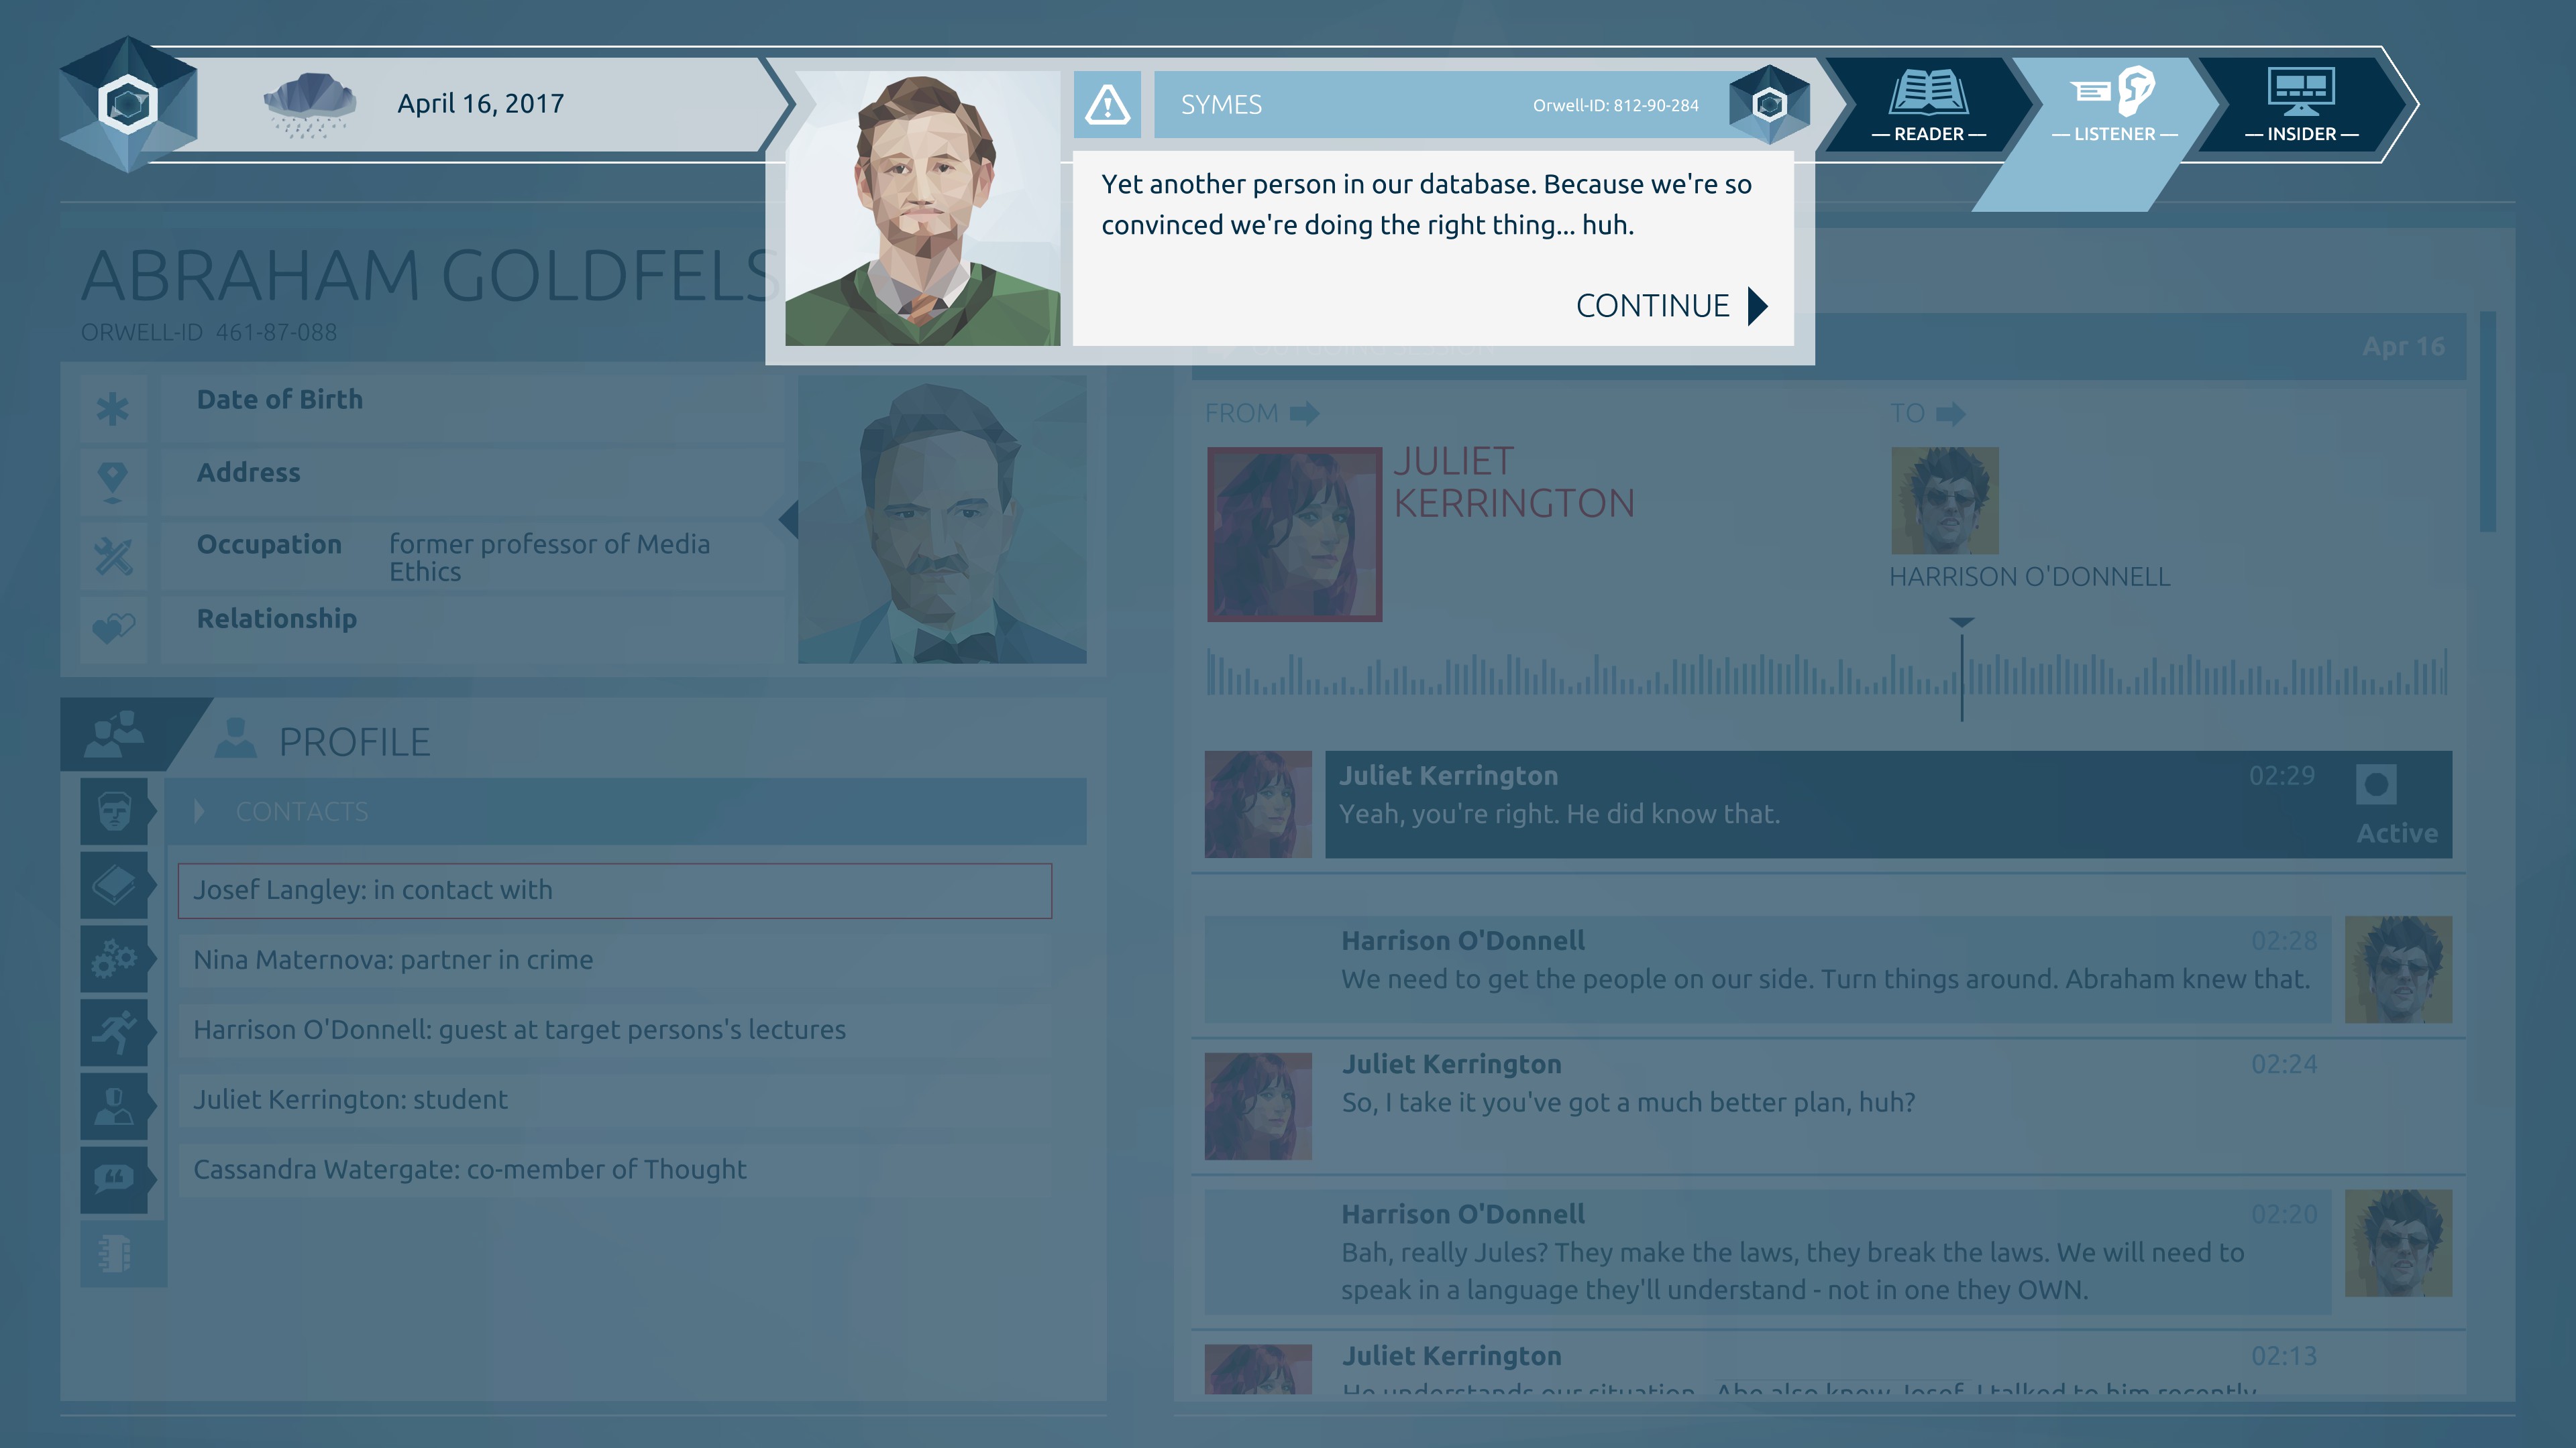Select the Address map pin icon

point(113,482)
